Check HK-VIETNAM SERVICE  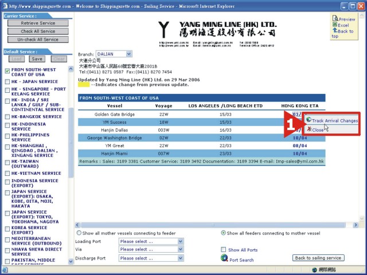pos(7,173)
